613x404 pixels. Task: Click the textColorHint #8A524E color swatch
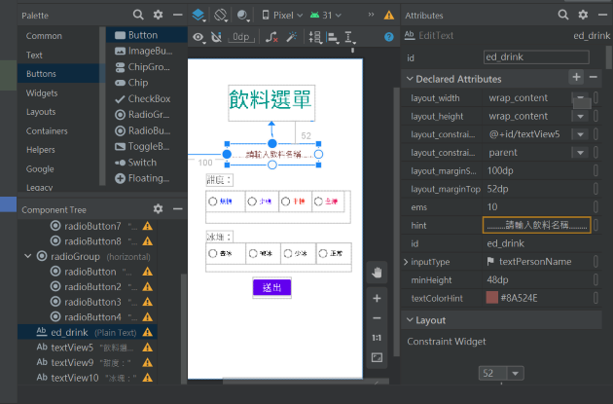point(491,298)
